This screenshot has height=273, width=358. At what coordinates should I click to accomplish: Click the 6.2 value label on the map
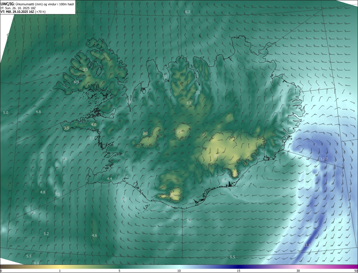click(188, 12)
